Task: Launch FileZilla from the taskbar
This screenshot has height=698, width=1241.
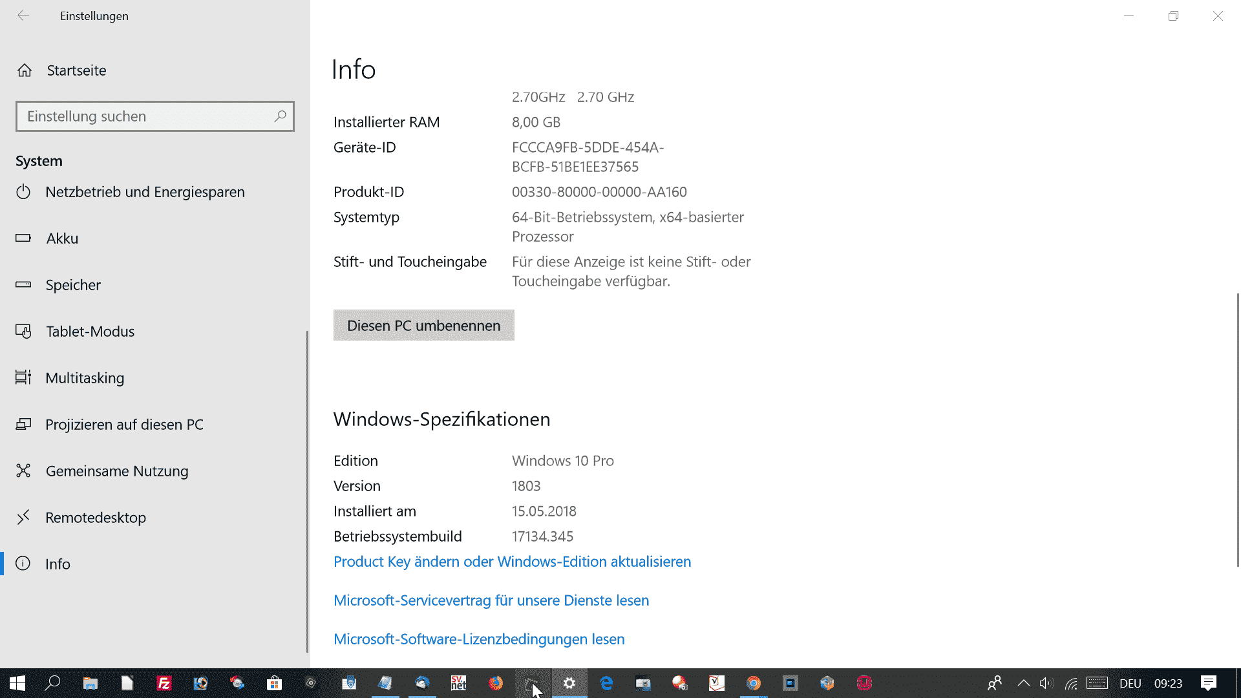Action: (164, 683)
